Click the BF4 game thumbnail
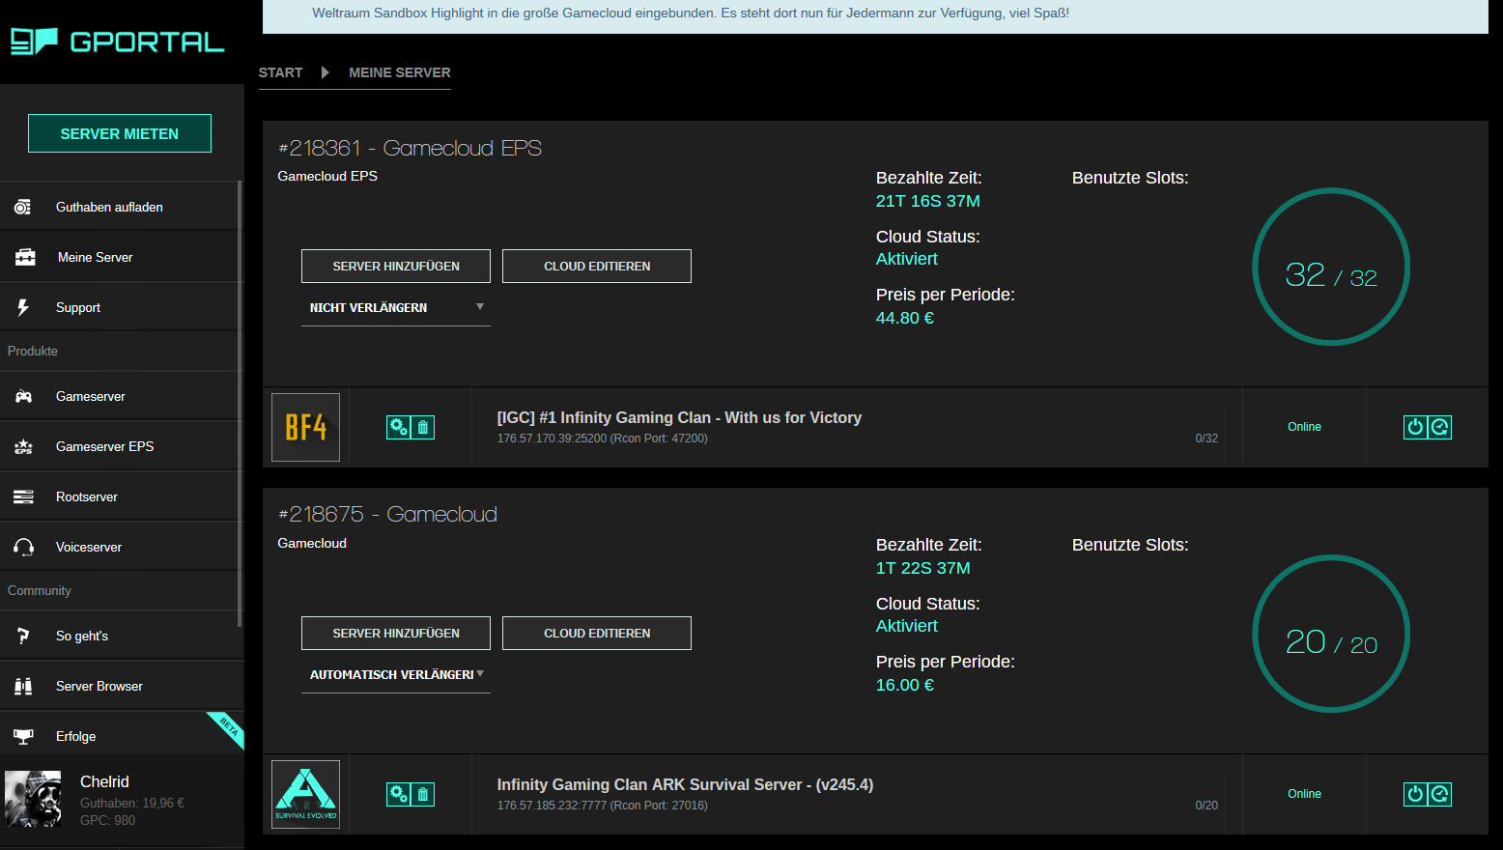1503x850 pixels. point(305,427)
